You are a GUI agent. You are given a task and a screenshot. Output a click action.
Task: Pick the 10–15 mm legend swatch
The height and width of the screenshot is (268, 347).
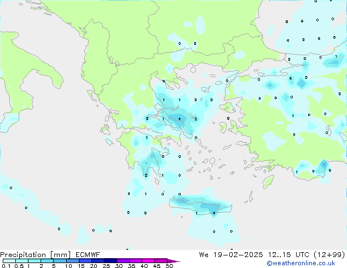point(72,261)
